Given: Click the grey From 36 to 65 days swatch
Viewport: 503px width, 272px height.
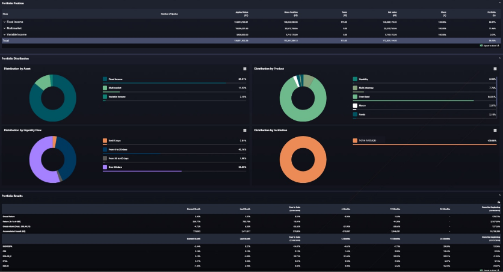Looking at the screenshot, I should (105, 158).
